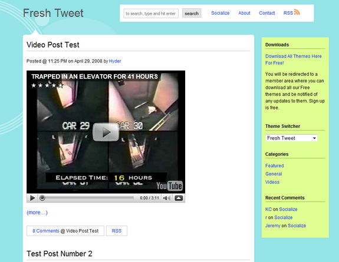Open the Videos category link
This screenshot has width=339, height=262.
click(272, 182)
